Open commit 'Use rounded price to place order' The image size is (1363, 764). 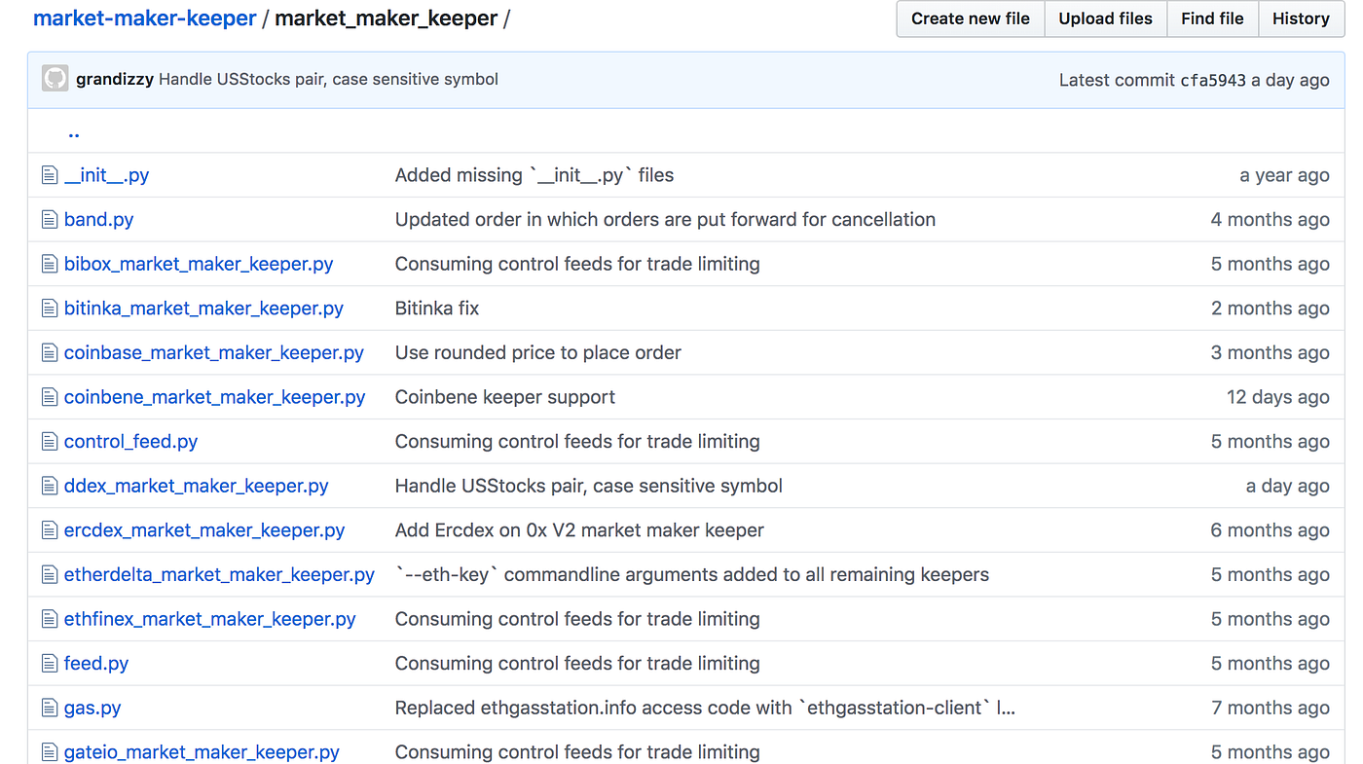coord(538,352)
